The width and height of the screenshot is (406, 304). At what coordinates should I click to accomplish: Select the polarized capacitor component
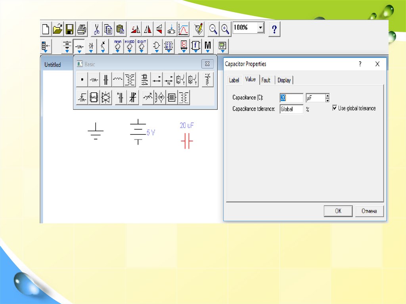tap(121, 97)
